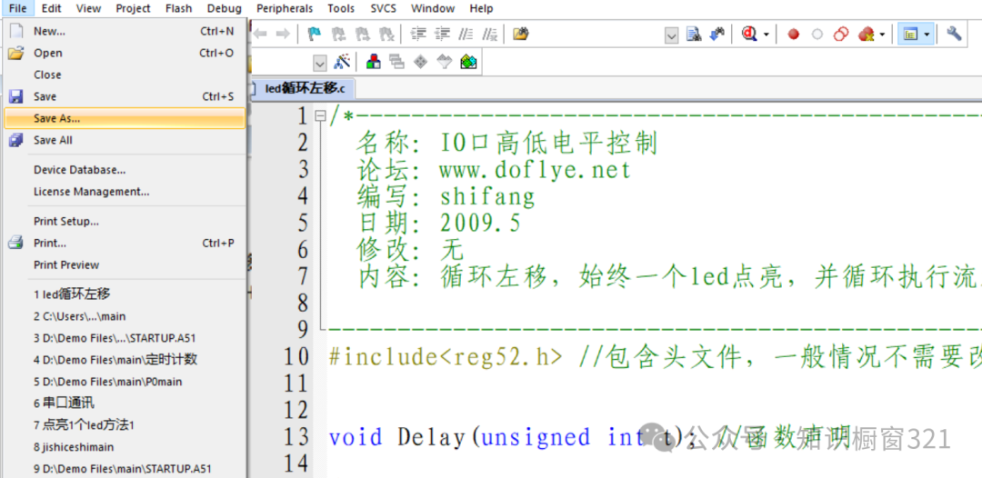Open the Tools menu

tap(341, 9)
